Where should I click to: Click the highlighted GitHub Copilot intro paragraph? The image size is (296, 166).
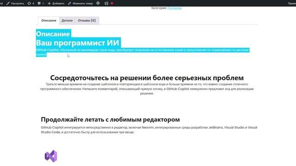click(x=142, y=52)
